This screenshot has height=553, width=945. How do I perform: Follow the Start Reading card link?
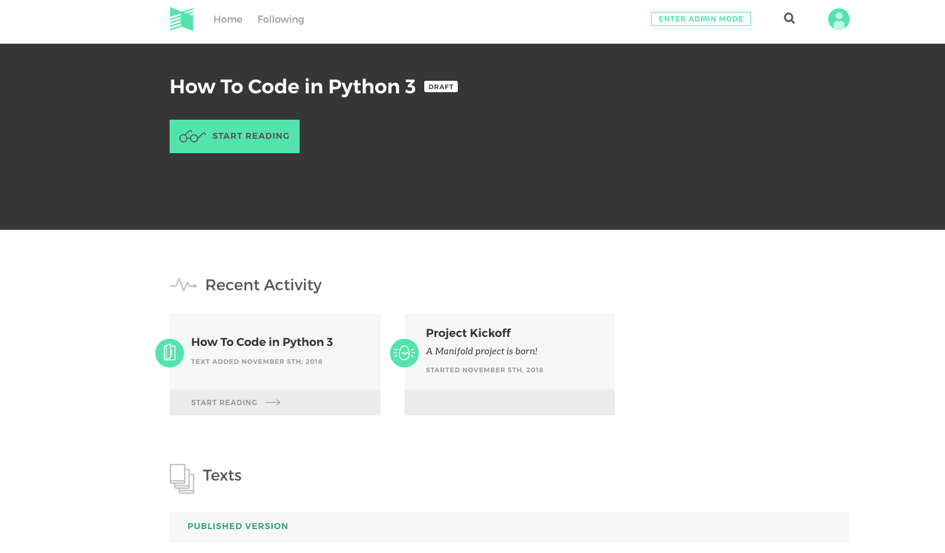(x=224, y=403)
